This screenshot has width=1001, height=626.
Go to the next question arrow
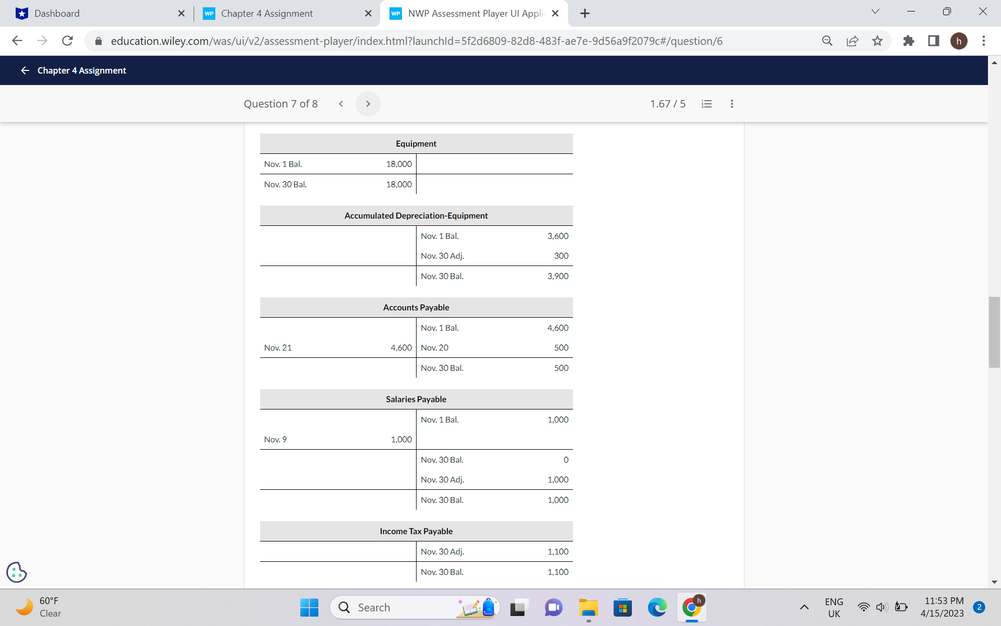pos(368,104)
